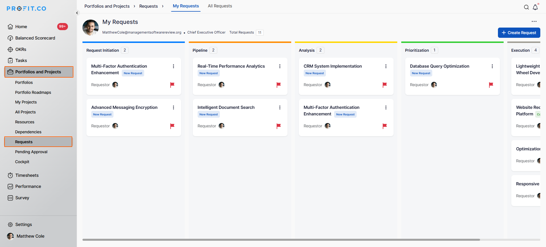546x247 pixels.
Task: Click the Profit.co logo
Action: coord(26,9)
